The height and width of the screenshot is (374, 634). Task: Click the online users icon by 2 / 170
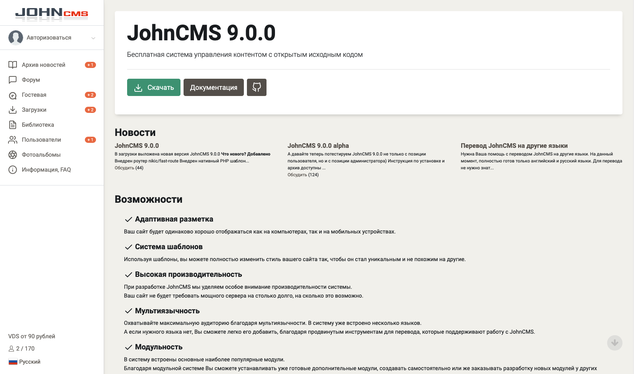pyautogui.click(x=11, y=349)
